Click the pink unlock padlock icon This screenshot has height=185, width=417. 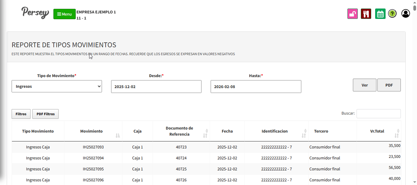click(x=352, y=14)
